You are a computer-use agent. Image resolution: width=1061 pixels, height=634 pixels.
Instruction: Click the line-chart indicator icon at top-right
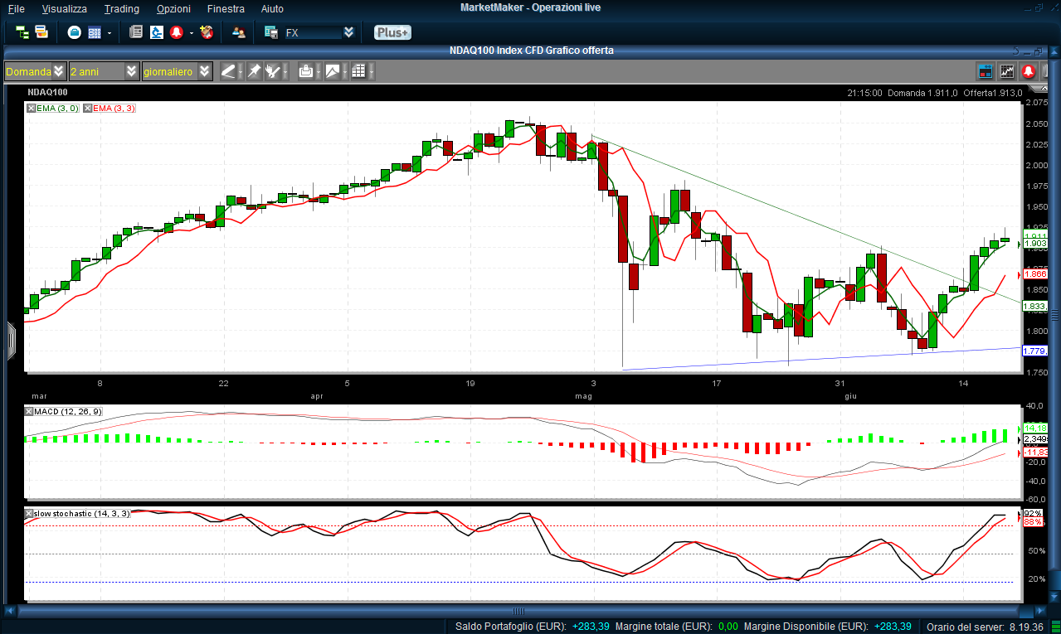[x=1007, y=72]
